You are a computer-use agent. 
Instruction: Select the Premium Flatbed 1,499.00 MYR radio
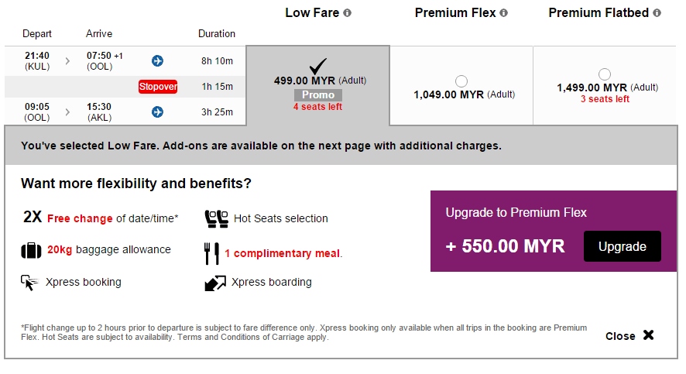tap(605, 74)
